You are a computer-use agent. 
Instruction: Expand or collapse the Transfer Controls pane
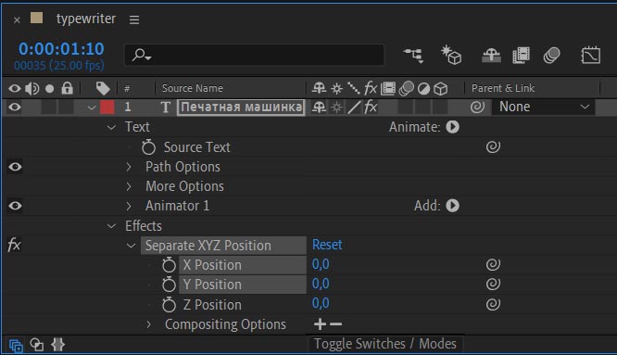37,345
